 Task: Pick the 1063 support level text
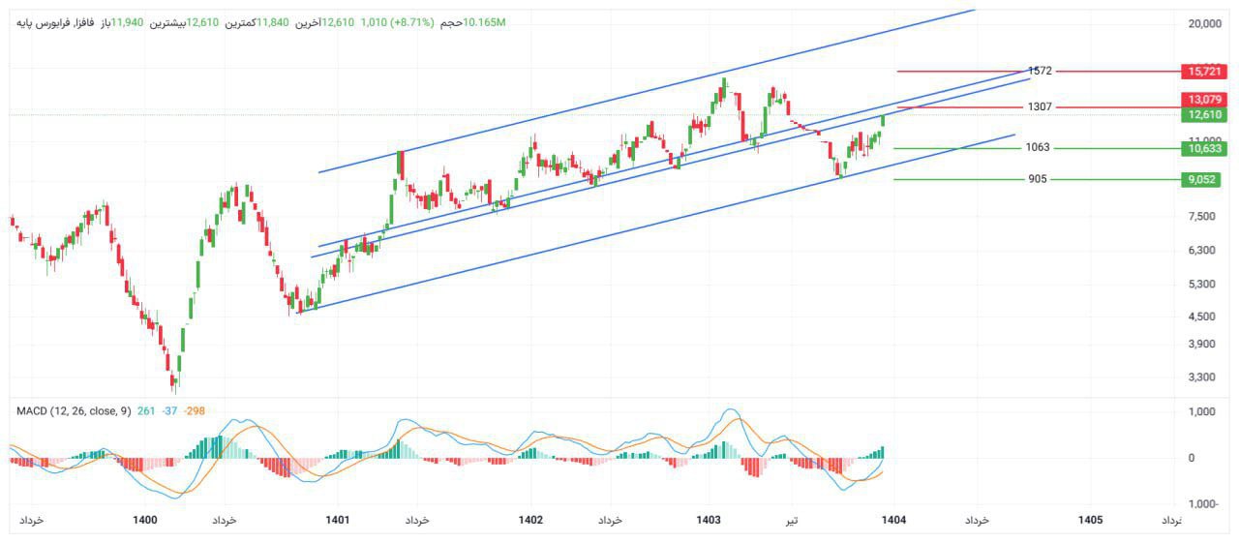[1038, 148]
